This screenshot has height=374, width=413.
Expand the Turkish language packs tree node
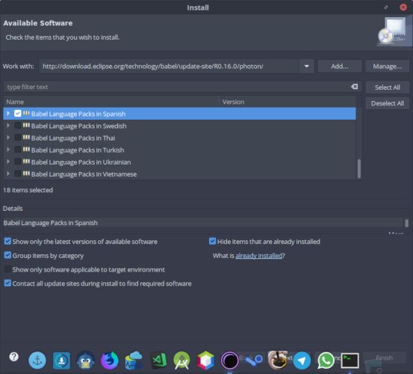click(8, 150)
